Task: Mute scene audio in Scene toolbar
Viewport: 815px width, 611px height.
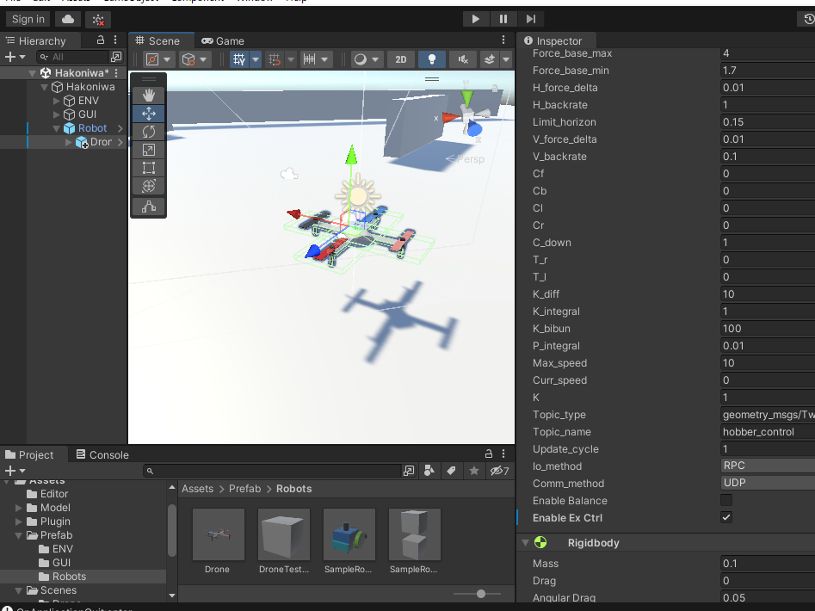Action: pyautogui.click(x=464, y=59)
